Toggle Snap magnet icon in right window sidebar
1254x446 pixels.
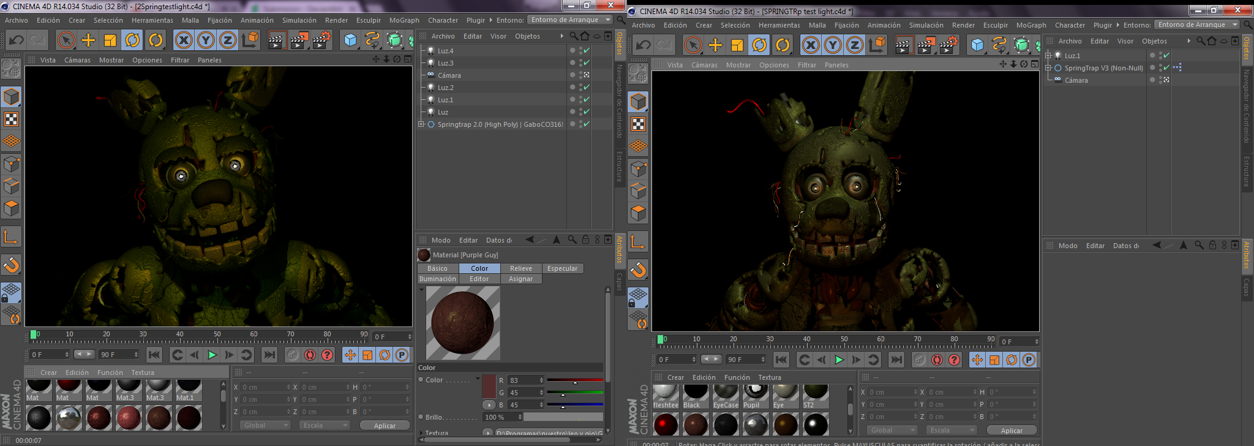coord(638,270)
